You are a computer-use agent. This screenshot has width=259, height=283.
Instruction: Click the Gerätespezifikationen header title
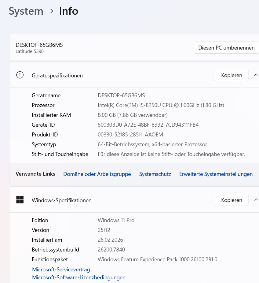(57, 76)
